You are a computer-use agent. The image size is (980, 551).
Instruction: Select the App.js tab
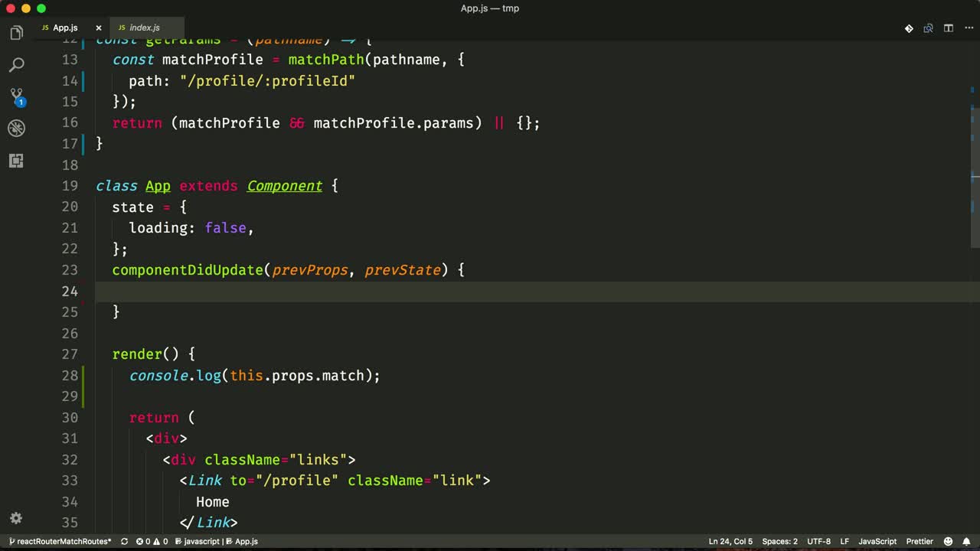tap(64, 28)
